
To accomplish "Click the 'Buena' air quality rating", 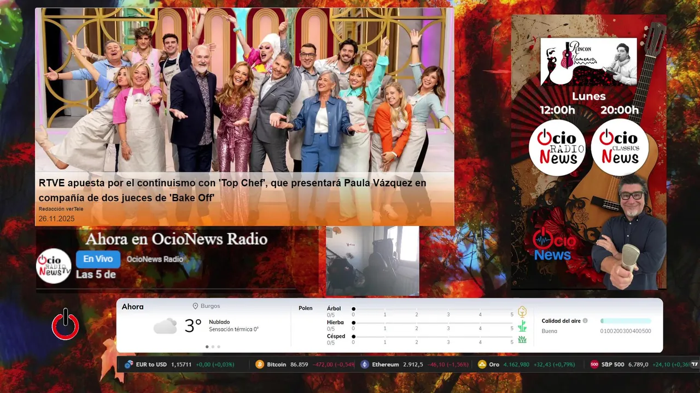I will (550, 331).
